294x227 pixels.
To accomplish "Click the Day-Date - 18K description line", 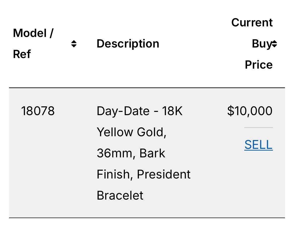I will point(139,111).
